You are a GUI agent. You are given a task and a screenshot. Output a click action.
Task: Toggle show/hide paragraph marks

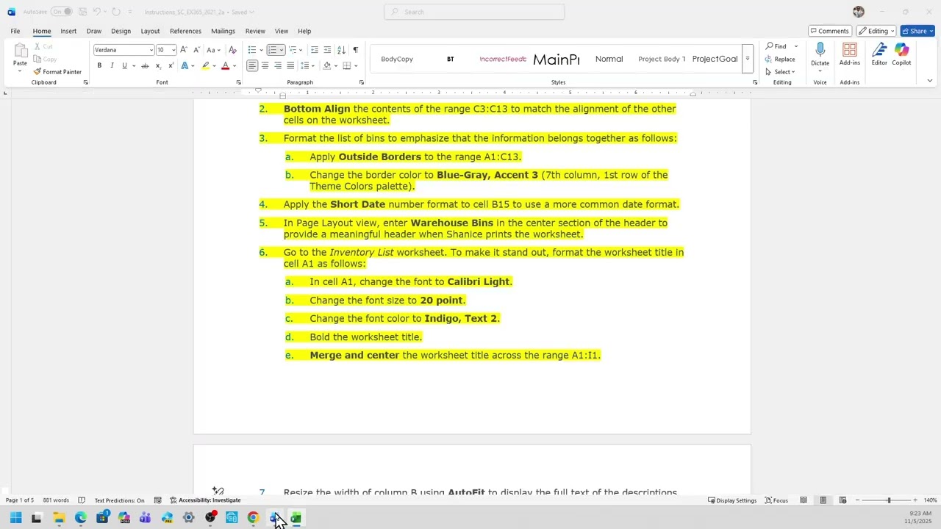click(x=355, y=50)
